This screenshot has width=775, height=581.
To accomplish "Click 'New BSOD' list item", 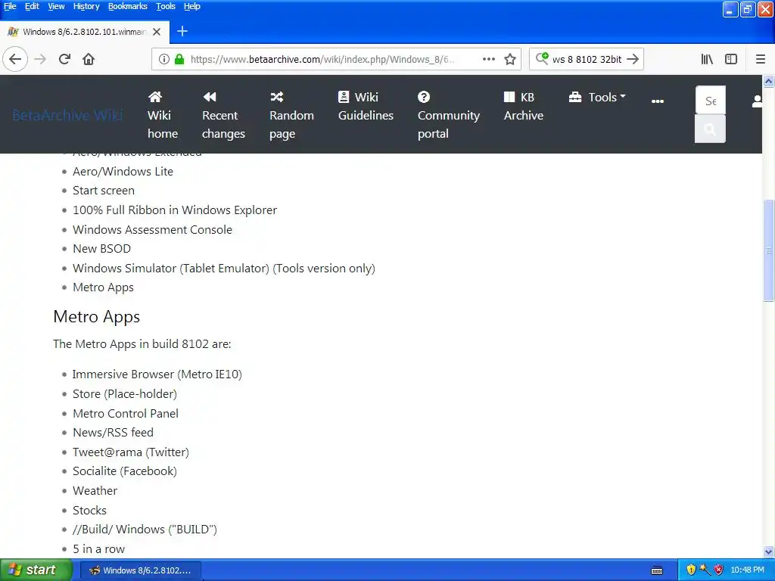I will 102,248.
